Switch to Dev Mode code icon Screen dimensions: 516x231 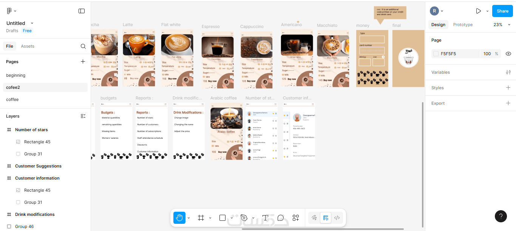coord(337,218)
